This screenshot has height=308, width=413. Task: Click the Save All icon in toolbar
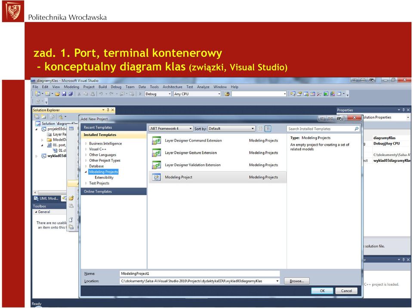71,94
